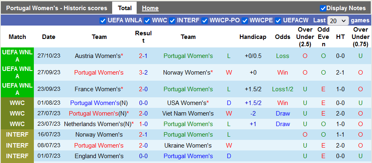Toggle the WWCPE filter checkbox
The width and height of the screenshot is (372, 163).
(245, 20)
